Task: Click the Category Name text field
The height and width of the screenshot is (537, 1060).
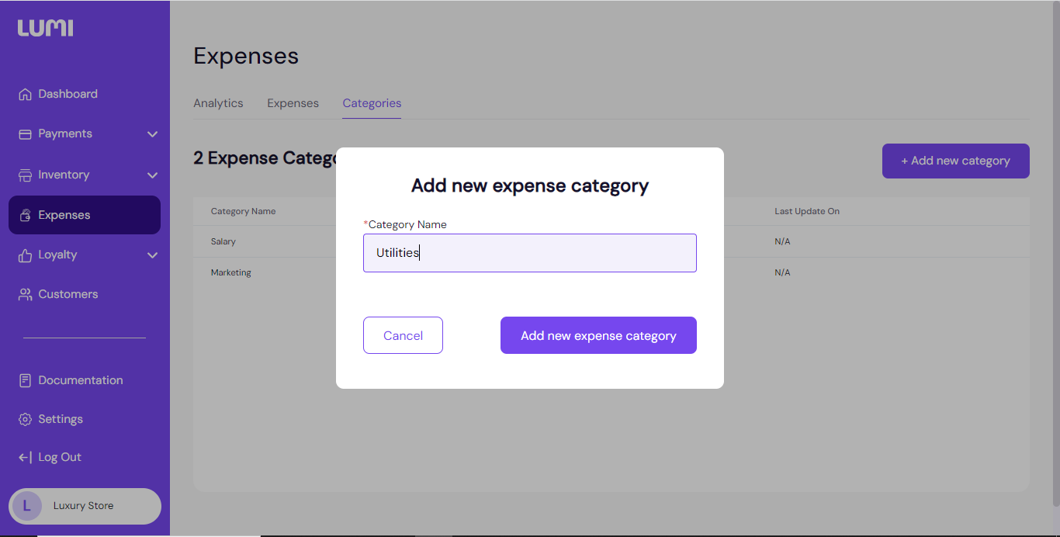Action: pyautogui.click(x=529, y=253)
